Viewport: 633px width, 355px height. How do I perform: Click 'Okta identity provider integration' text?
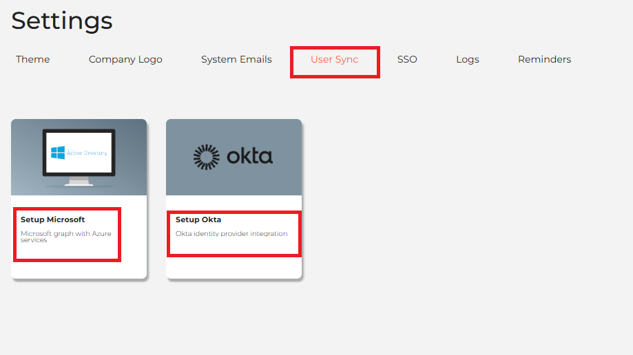pos(231,234)
